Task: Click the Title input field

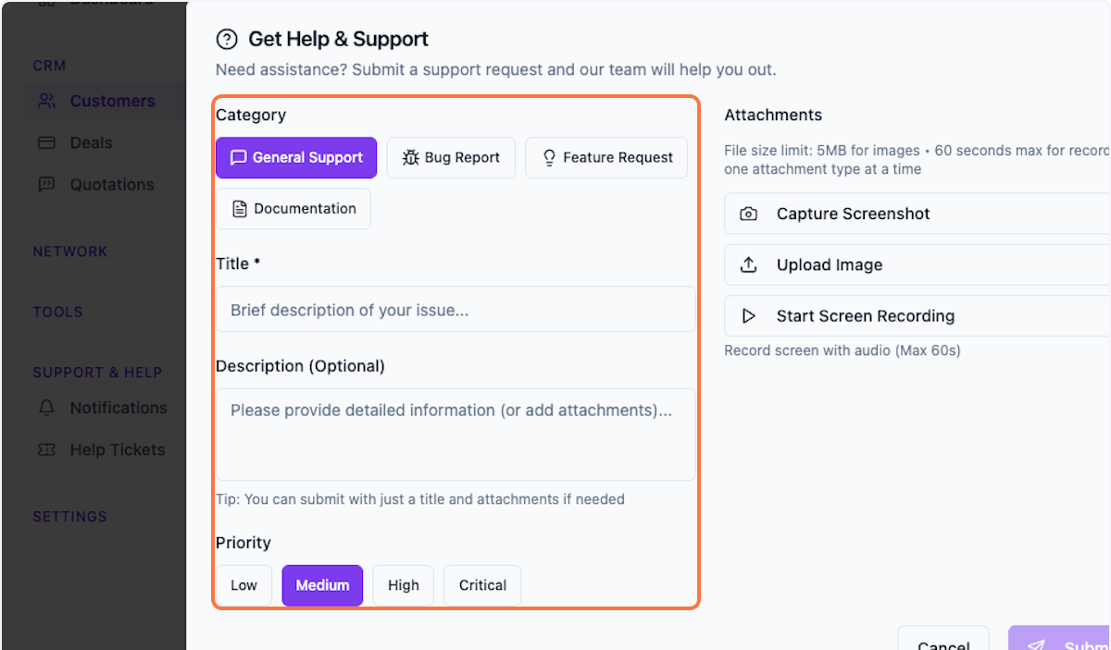Action: tap(456, 310)
